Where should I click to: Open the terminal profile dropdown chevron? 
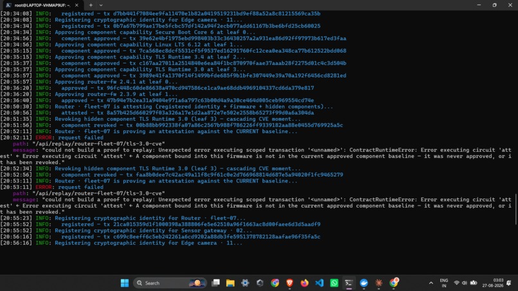(x=101, y=5)
